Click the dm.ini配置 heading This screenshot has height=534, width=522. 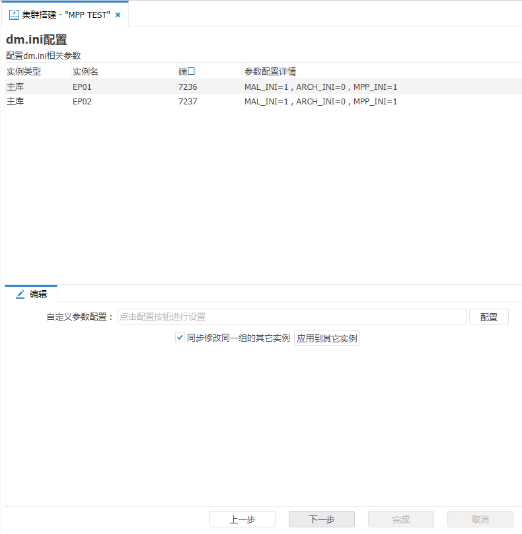click(x=36, y=40)
